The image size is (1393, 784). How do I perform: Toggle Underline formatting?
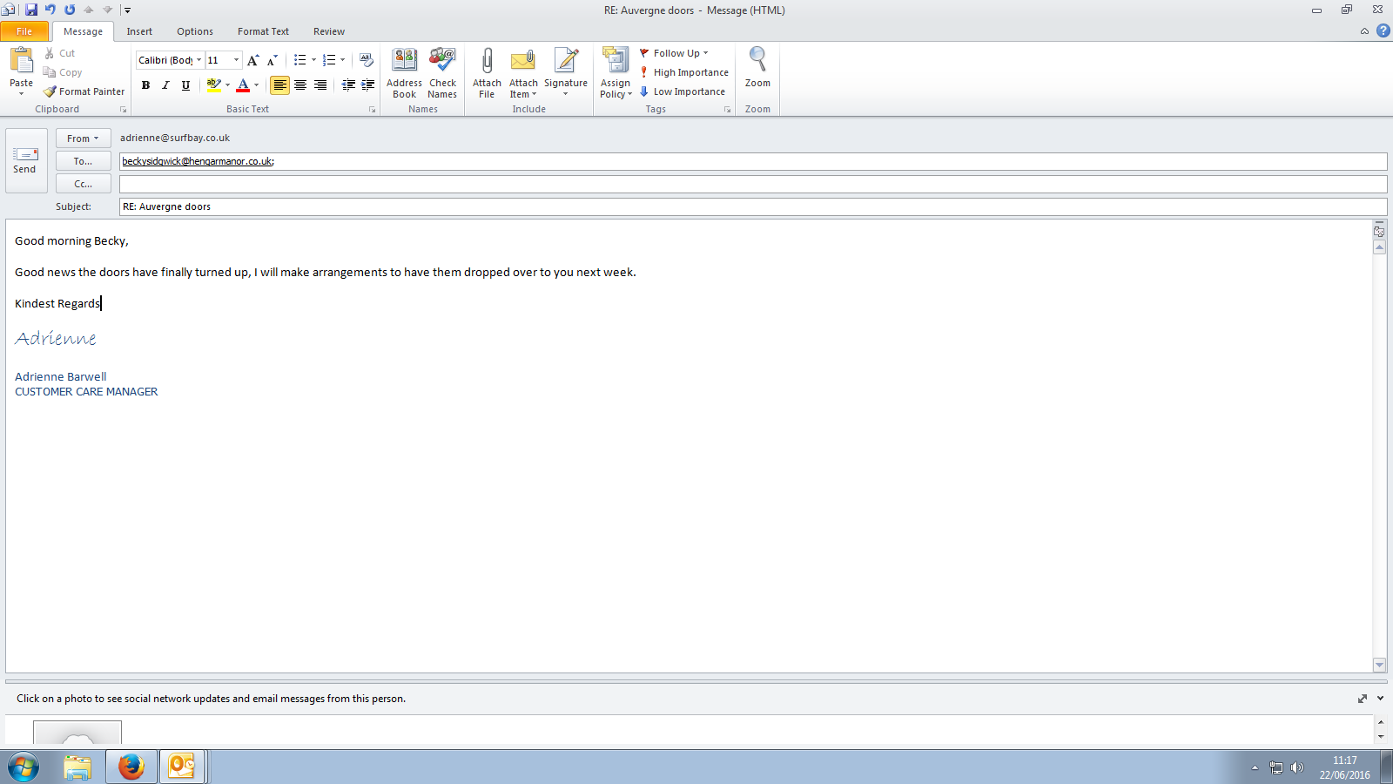coord(185,84)
